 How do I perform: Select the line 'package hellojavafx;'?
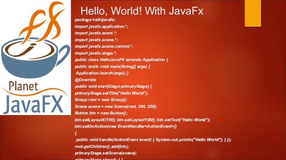(95, 20)
